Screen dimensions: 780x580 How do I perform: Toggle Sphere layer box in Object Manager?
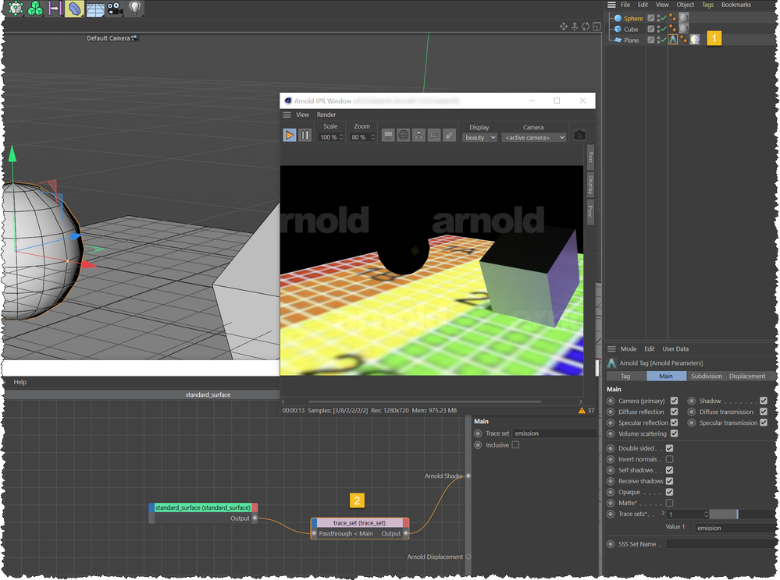pyautogui.click(x=650, y=18)
